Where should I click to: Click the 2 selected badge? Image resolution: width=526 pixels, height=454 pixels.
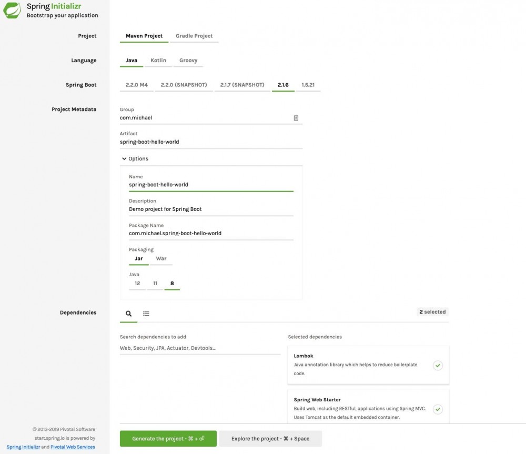coord(433,312)
